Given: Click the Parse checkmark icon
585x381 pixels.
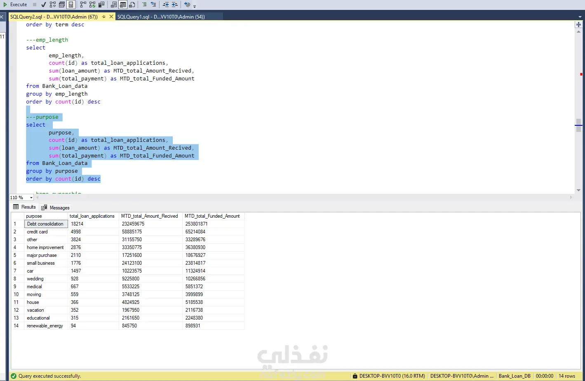Looking at the screenshot, I should tap(43, 5).
